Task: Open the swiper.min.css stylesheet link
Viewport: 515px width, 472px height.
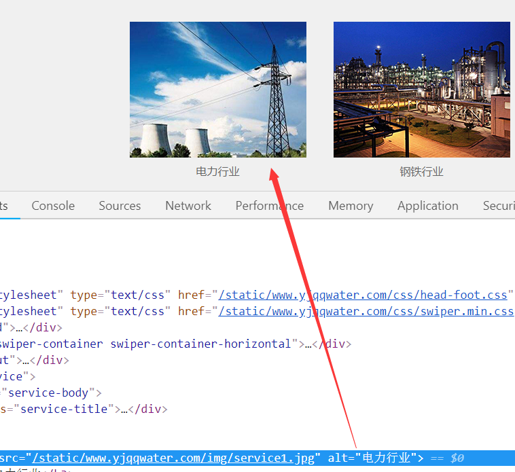Action: (x=366, y=311)
